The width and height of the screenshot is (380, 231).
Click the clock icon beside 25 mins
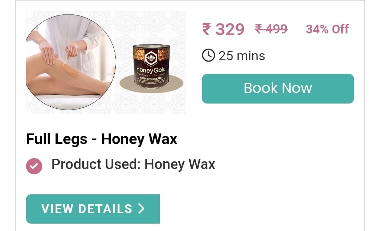click(208, 55)
